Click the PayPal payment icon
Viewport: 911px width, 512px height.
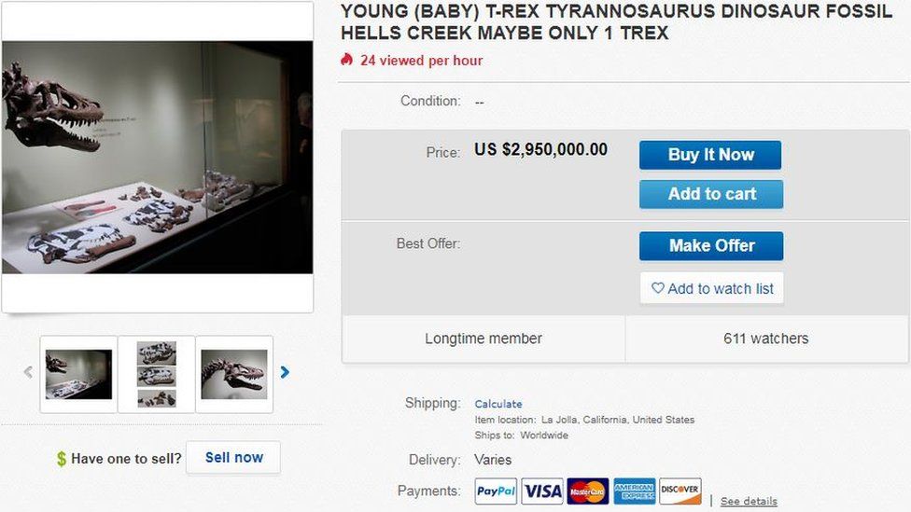[496, 491]
